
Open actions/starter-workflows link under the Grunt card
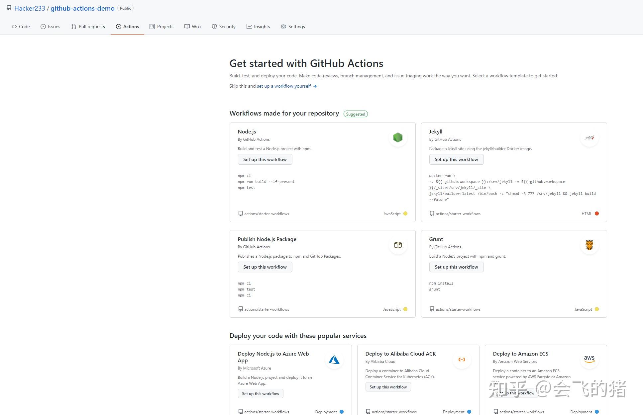point(458,309)
